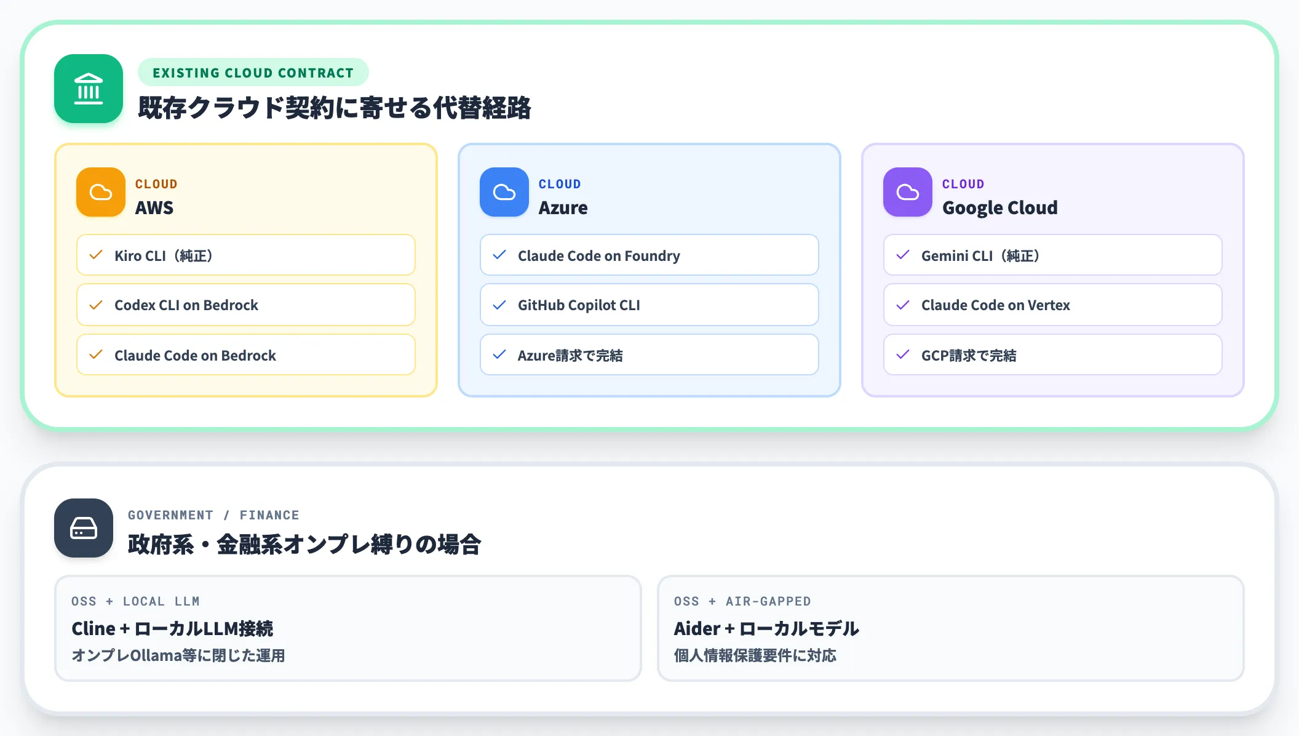Image resolution: width=1299 pixels, height=736 pixels.
Task: Click checkmark beside Codex CLI on Bedrock
Action: [96, 305]
